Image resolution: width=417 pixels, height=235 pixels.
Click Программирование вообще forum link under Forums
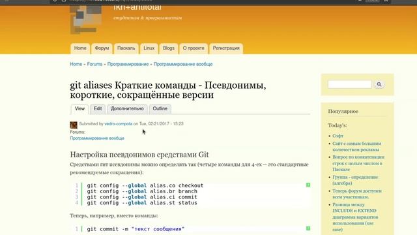tap(97, 138)
